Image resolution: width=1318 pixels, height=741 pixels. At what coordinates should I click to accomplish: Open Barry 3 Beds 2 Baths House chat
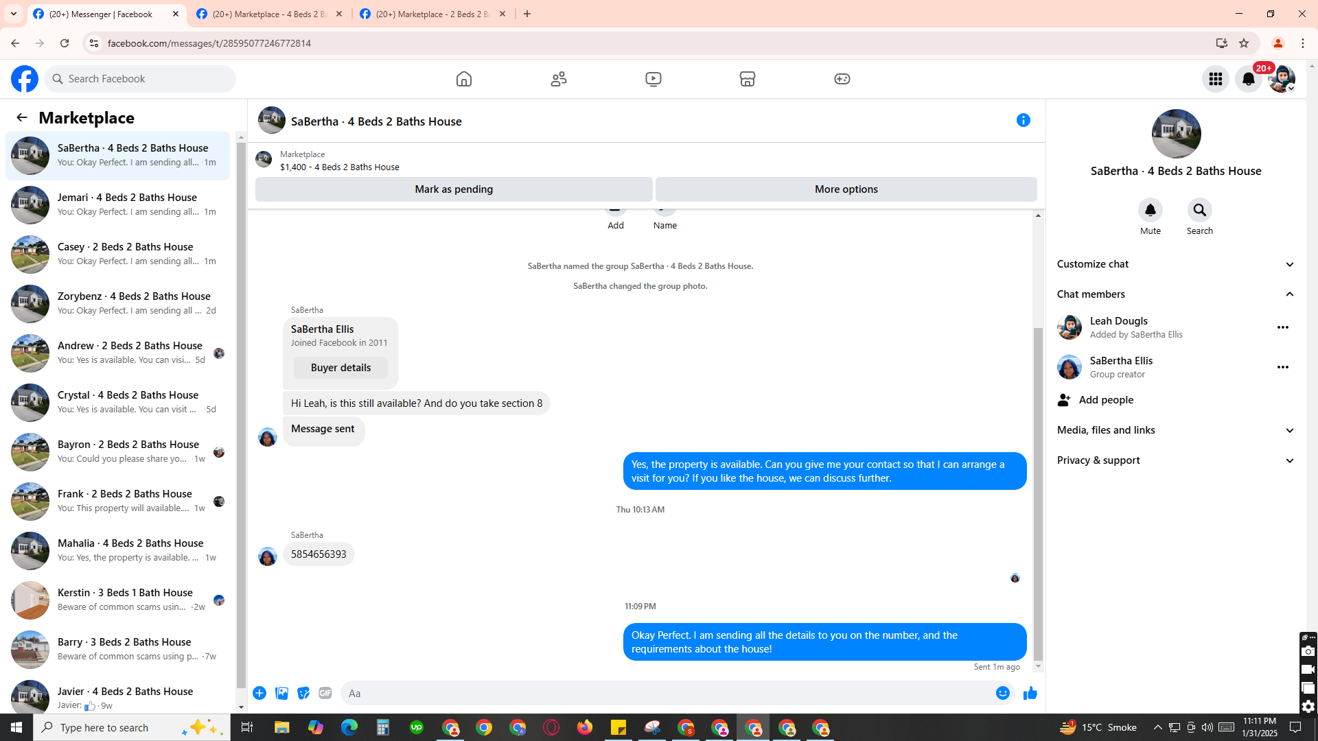click(118, 650)
